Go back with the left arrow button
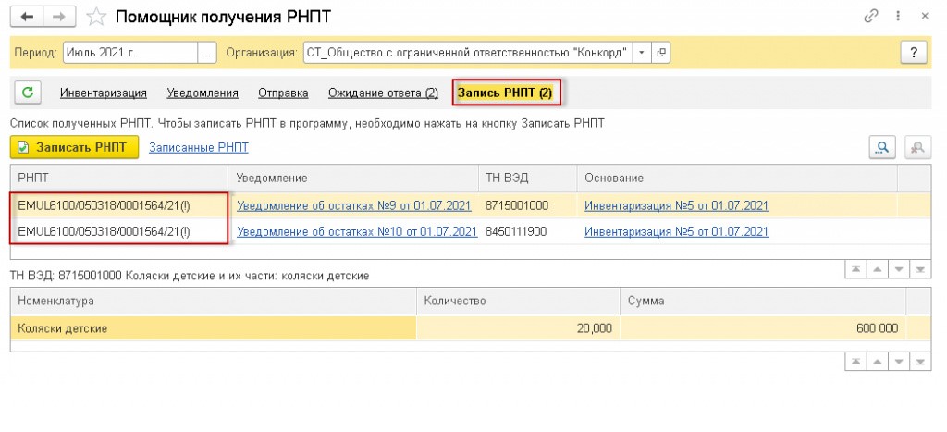The height and width of the screenshot is (432, 947). 27,17
